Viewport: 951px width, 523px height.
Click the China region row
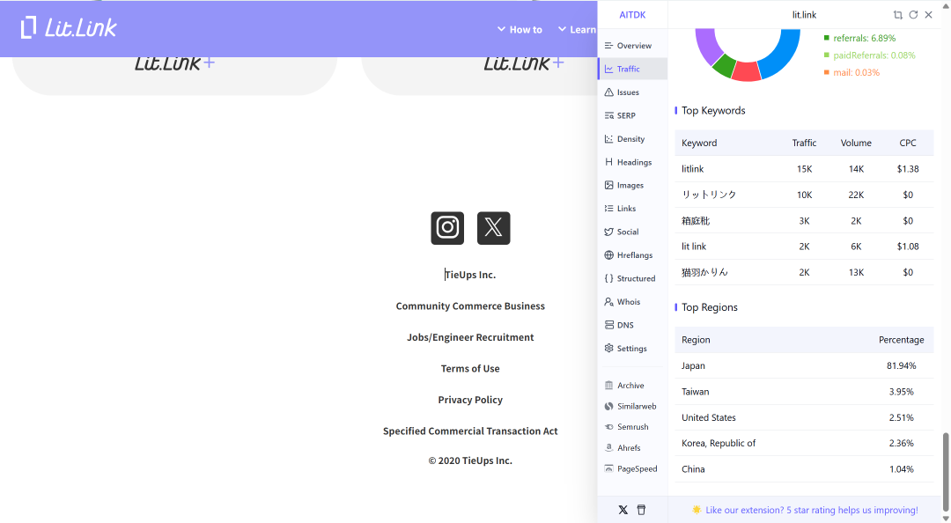click(x=804, y=469)
